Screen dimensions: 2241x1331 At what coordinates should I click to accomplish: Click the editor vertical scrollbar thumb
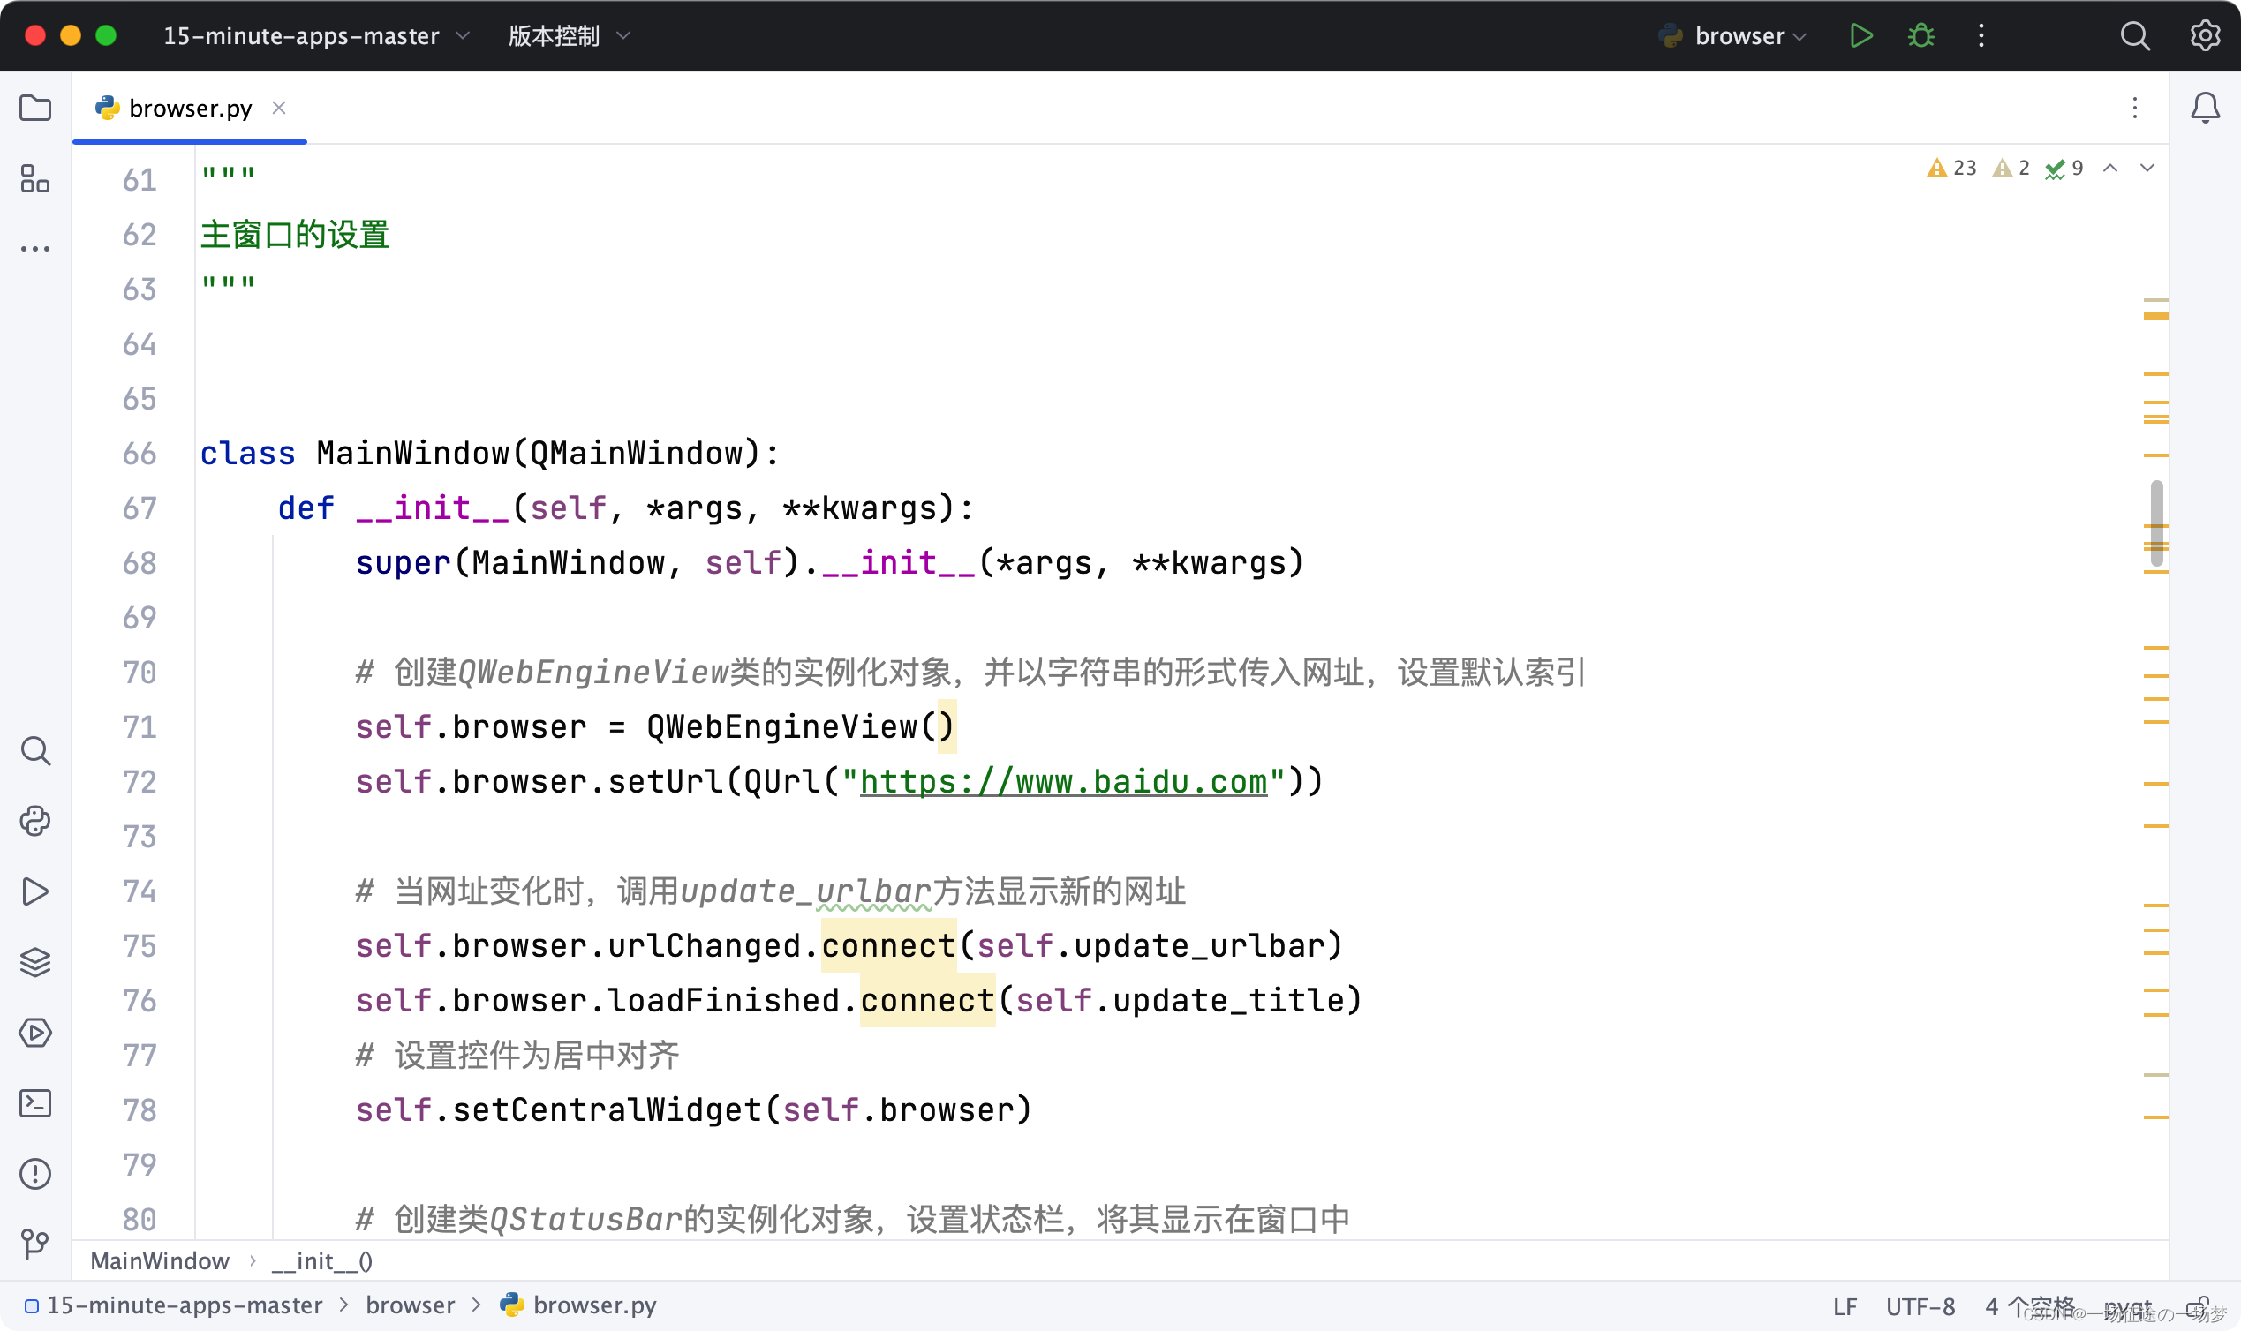(2156, 523)
